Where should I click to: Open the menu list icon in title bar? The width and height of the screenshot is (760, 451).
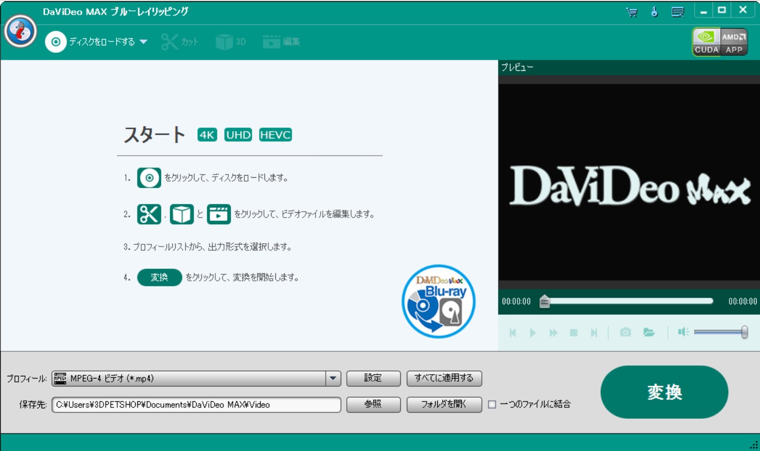coord(678,11)
